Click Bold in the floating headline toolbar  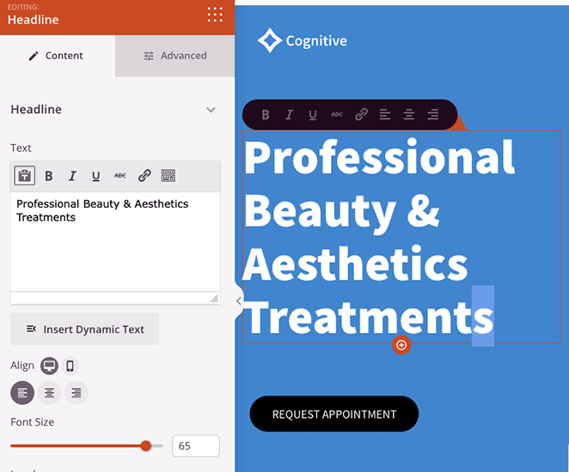click(266, 115)
